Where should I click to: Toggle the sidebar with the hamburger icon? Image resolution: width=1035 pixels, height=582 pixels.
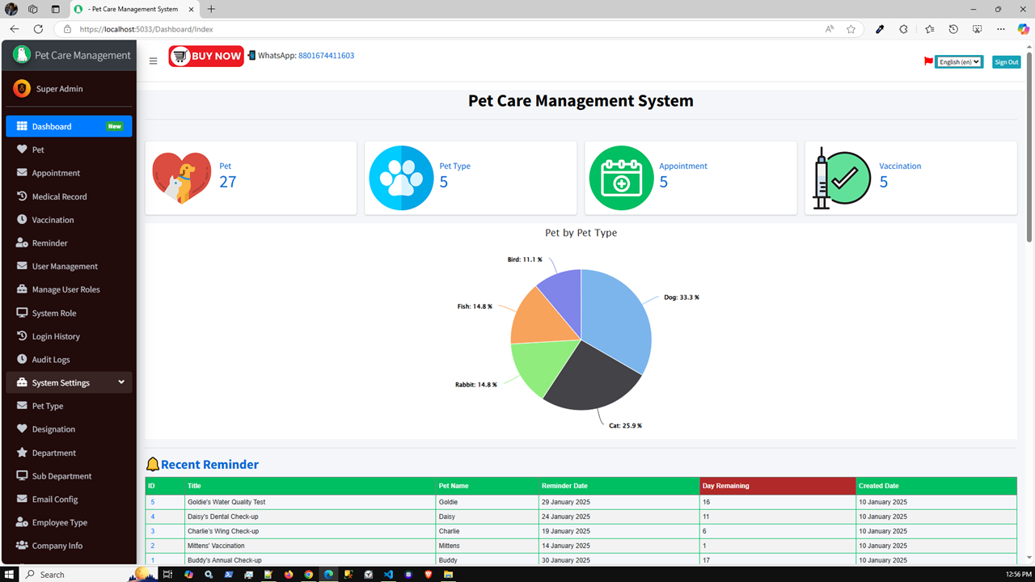153,61
